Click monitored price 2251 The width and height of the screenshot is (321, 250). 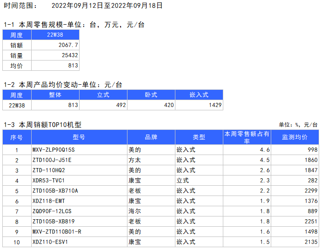point(311,222)
